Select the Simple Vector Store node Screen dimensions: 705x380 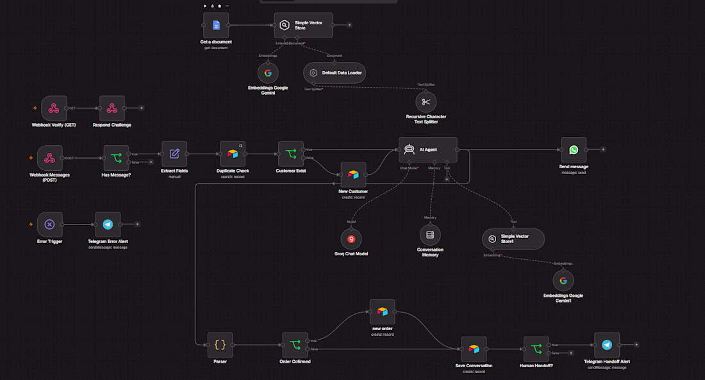[304, 25]
